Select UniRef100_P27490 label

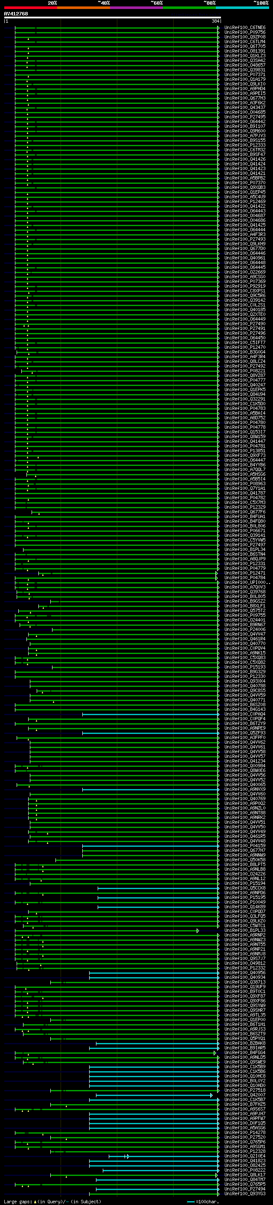point(245,324)
